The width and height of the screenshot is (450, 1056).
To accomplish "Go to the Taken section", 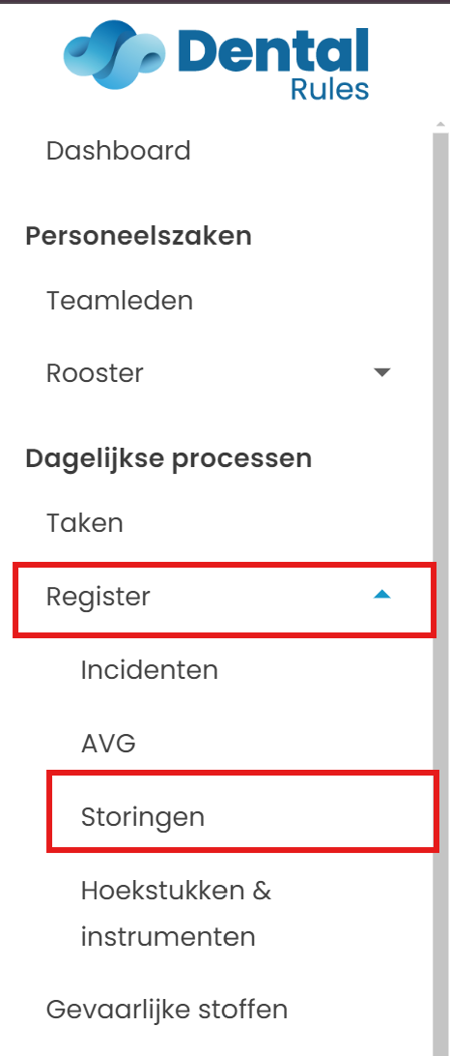I will (85, 522).
